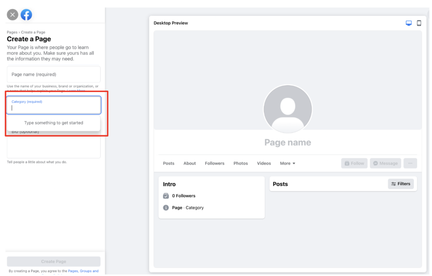Click the 'Intro' heading

pyautogui.click(x=169, y=185)
